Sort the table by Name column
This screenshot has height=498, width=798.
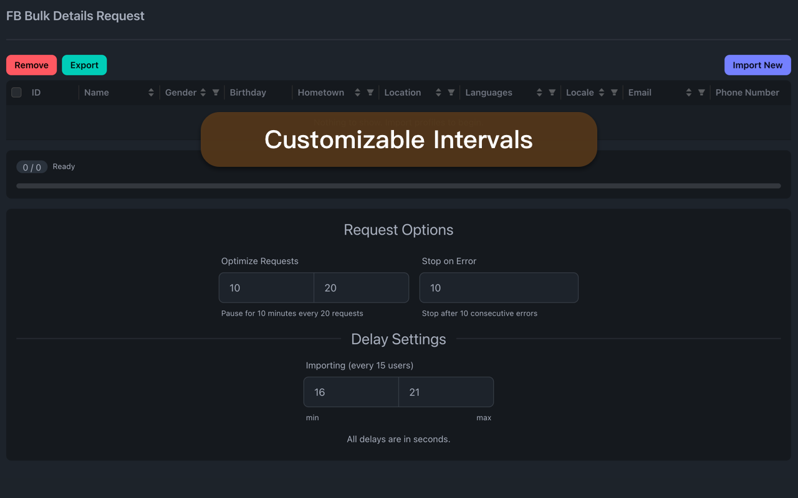point(151,93)
